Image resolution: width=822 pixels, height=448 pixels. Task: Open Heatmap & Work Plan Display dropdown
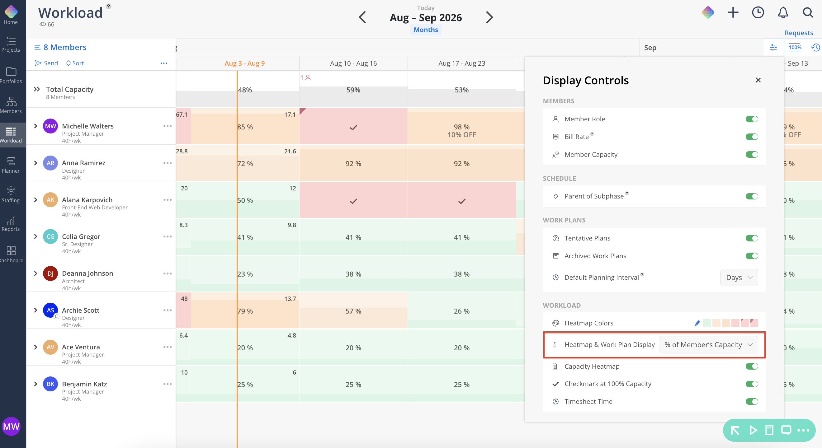coord(708,345)
